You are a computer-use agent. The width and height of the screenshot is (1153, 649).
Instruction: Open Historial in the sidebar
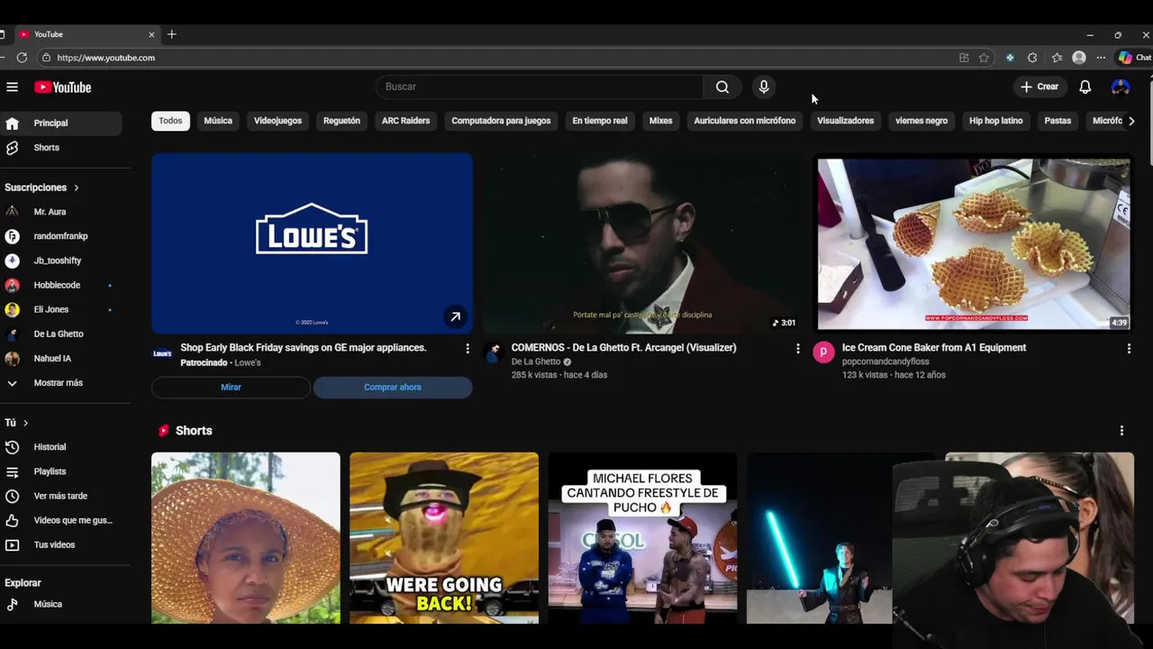point(60,447)
